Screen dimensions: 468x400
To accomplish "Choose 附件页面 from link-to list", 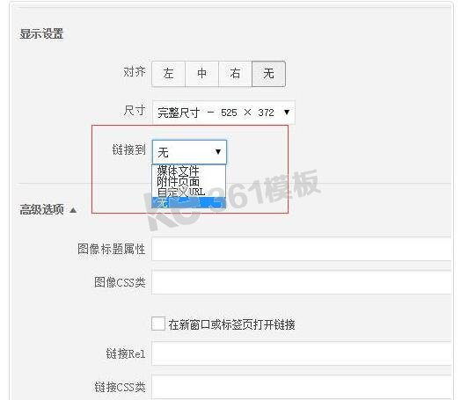I will pos(188,181).
